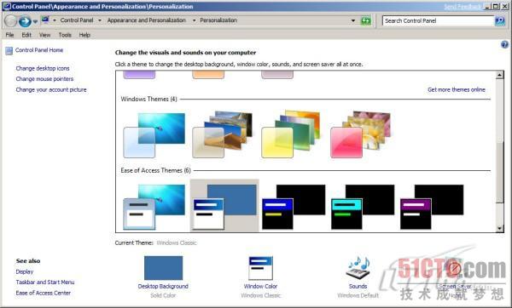Image resolution: width=512 pixels, height=308 pixels.
Task: Click the Back navigation arrow button
Action: click(x=10, y=21)
